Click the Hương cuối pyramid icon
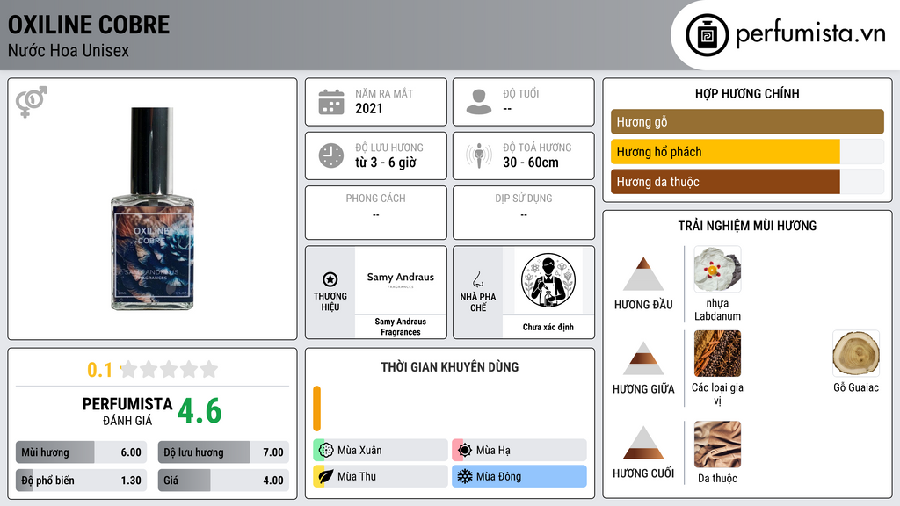The image size is (900, 506). (643, 443)
